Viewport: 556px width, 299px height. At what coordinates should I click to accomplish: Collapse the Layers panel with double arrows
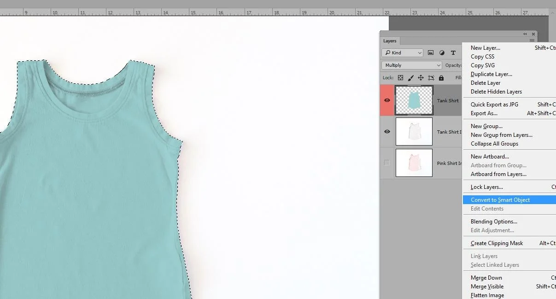coord(525,34)
